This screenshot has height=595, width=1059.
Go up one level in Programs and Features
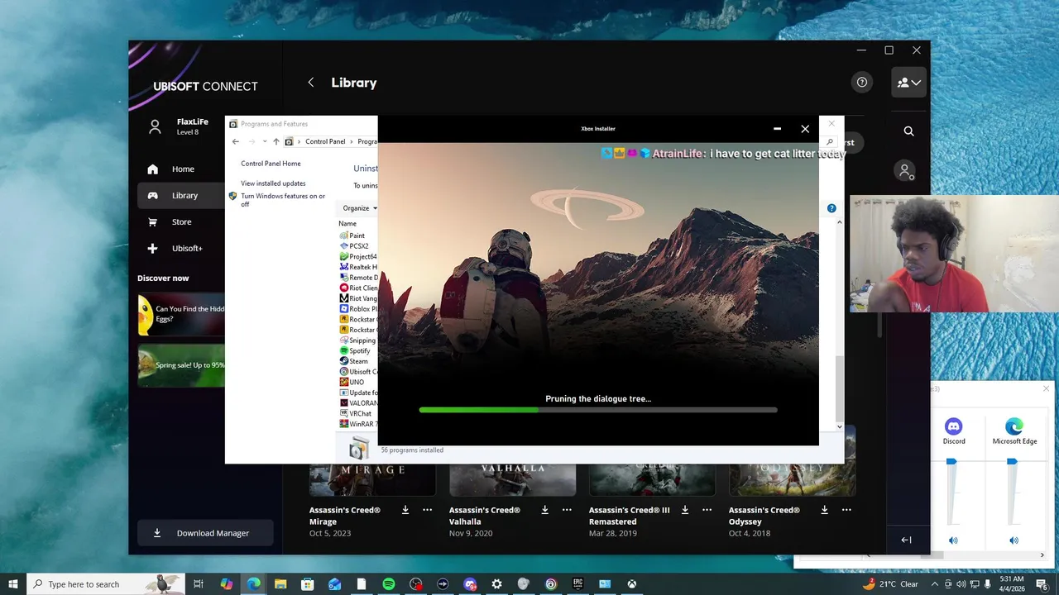click(276, 141)
